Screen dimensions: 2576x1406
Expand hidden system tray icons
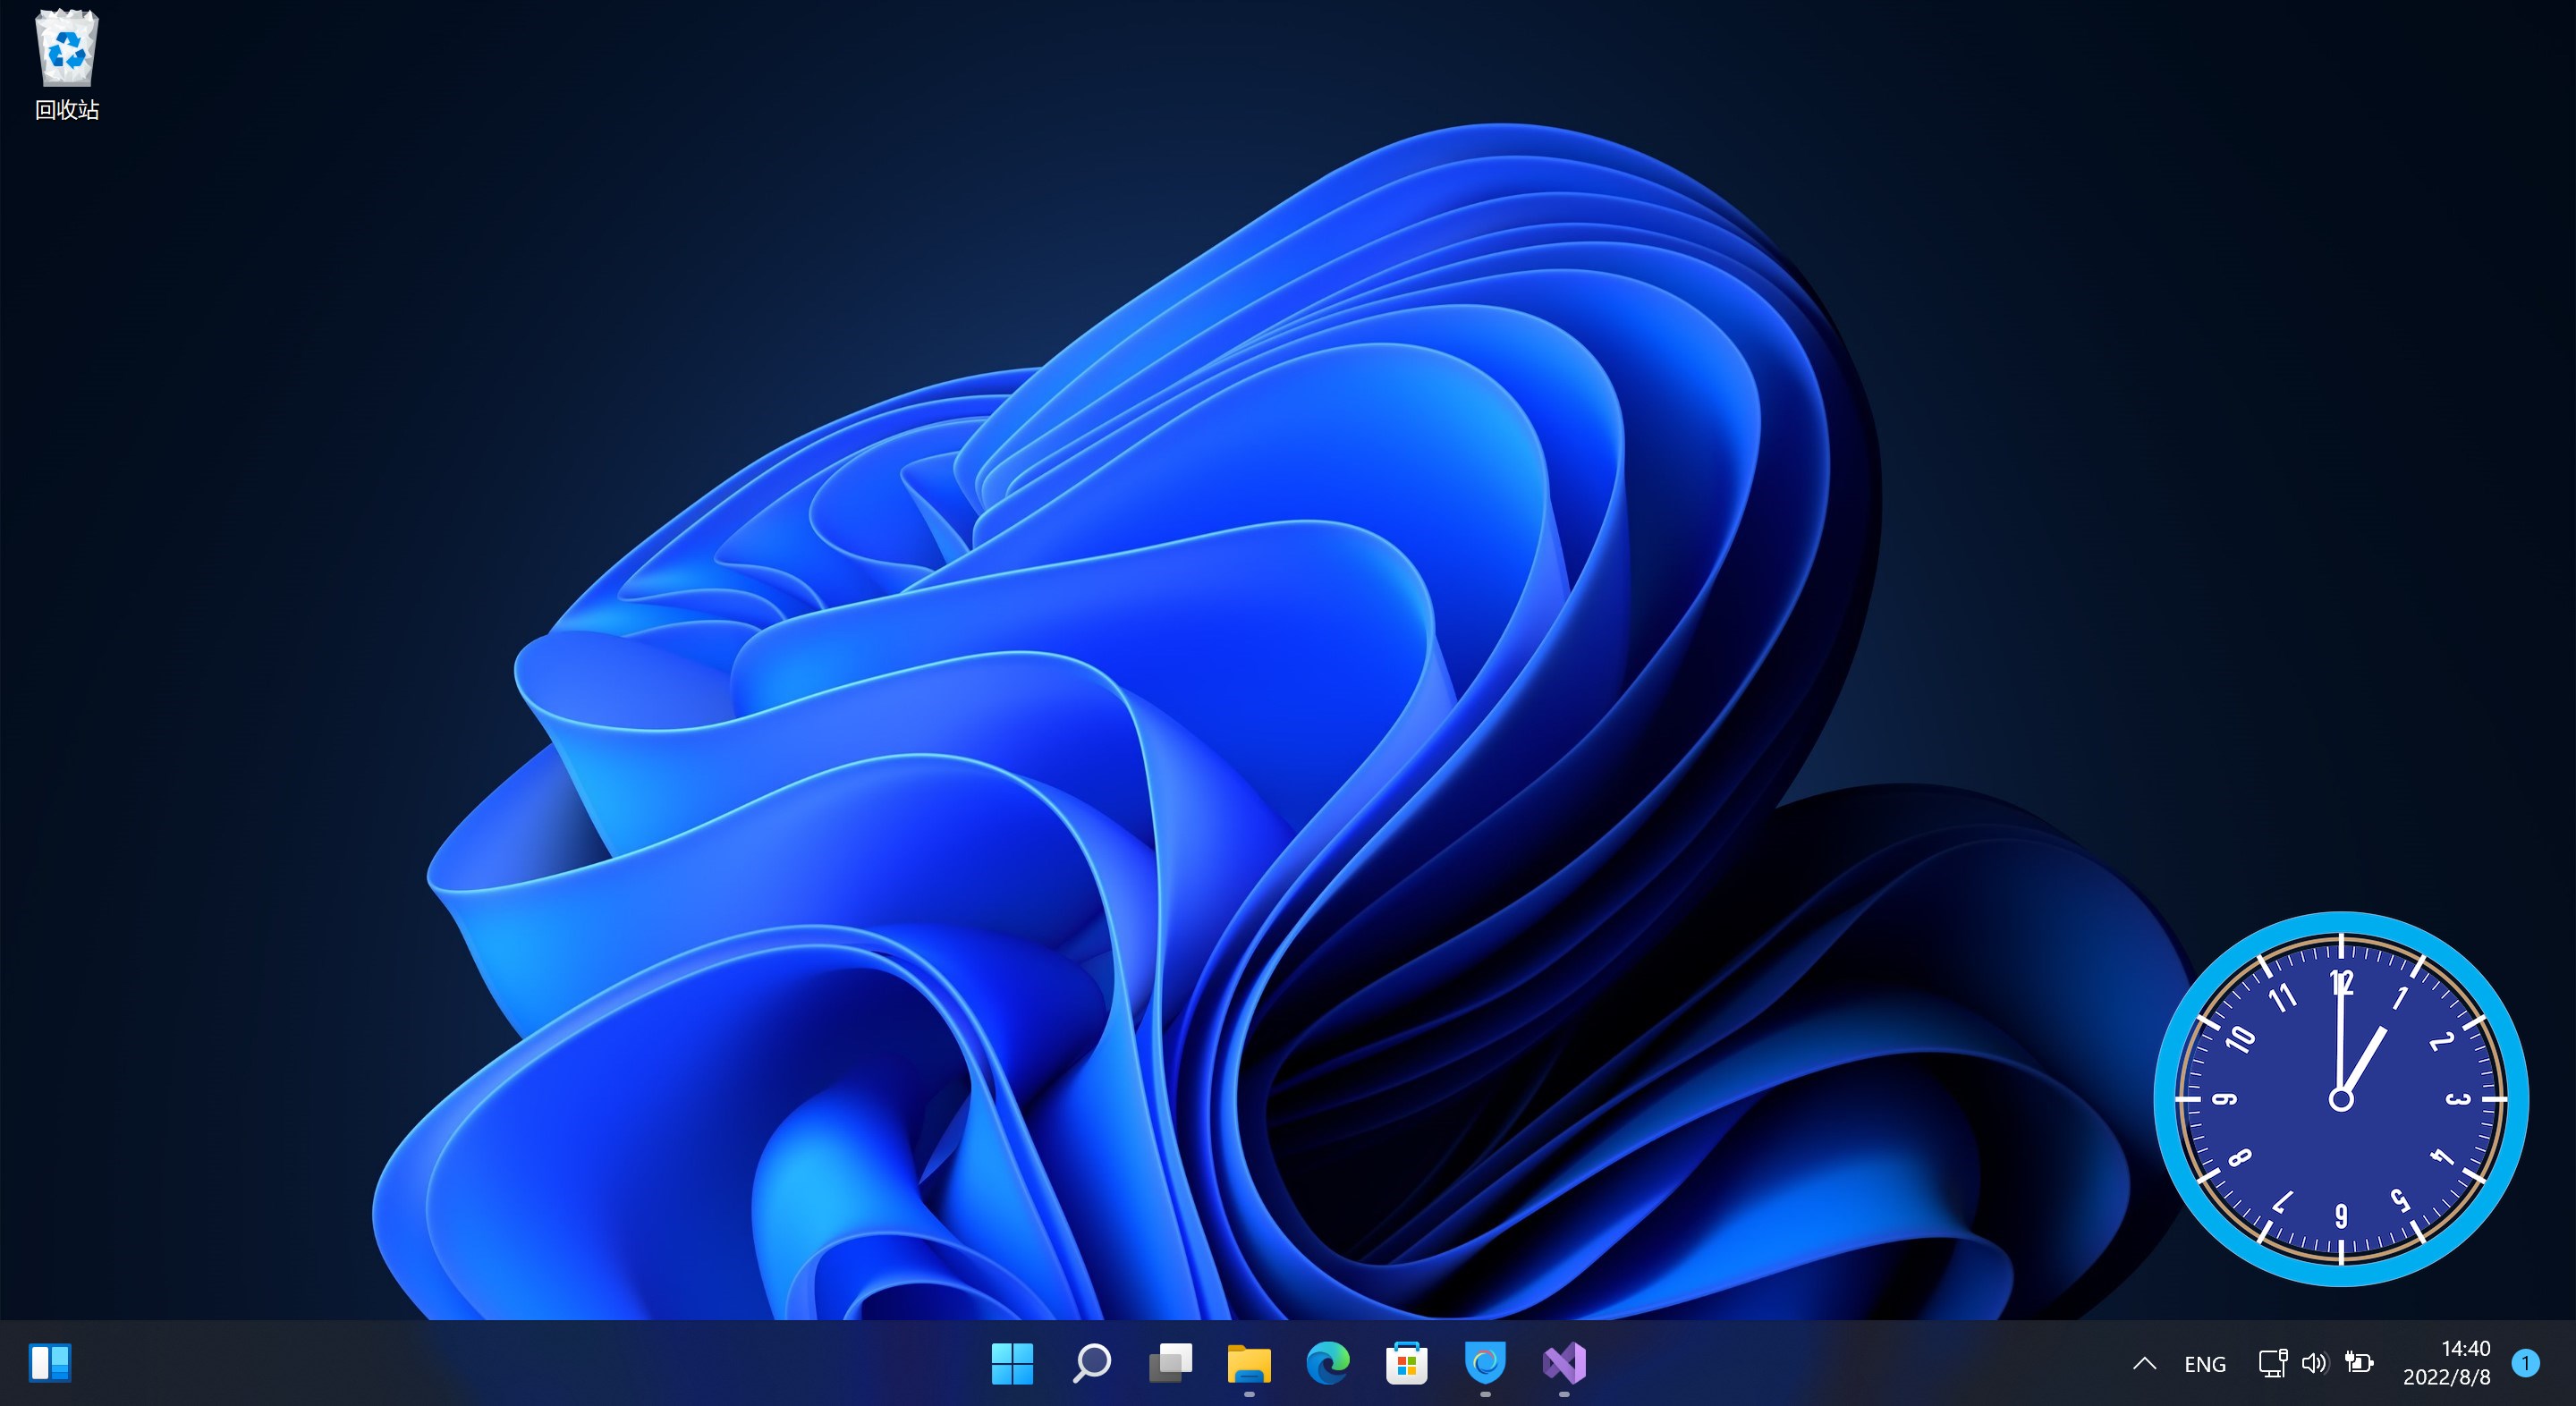click(2145, 1363)
